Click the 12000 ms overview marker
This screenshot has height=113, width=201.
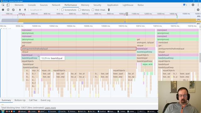[148, 14]
